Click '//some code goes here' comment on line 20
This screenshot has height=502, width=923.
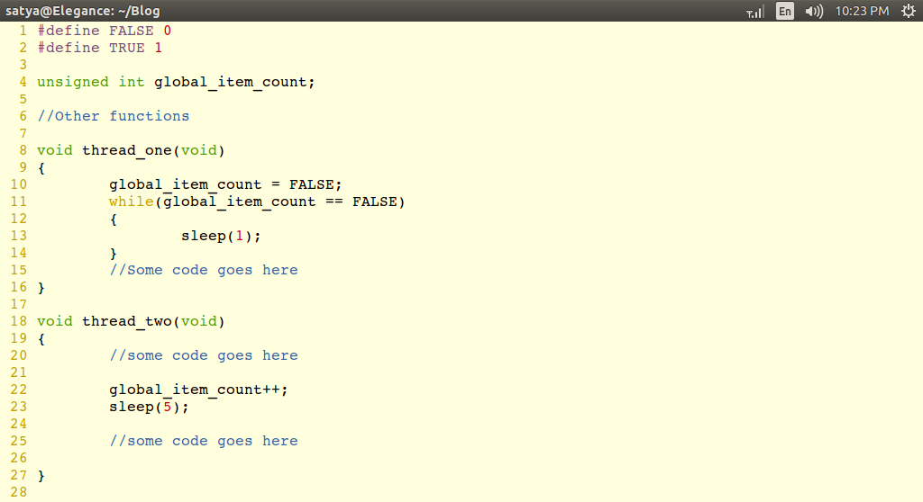click(x=203, y=355)
